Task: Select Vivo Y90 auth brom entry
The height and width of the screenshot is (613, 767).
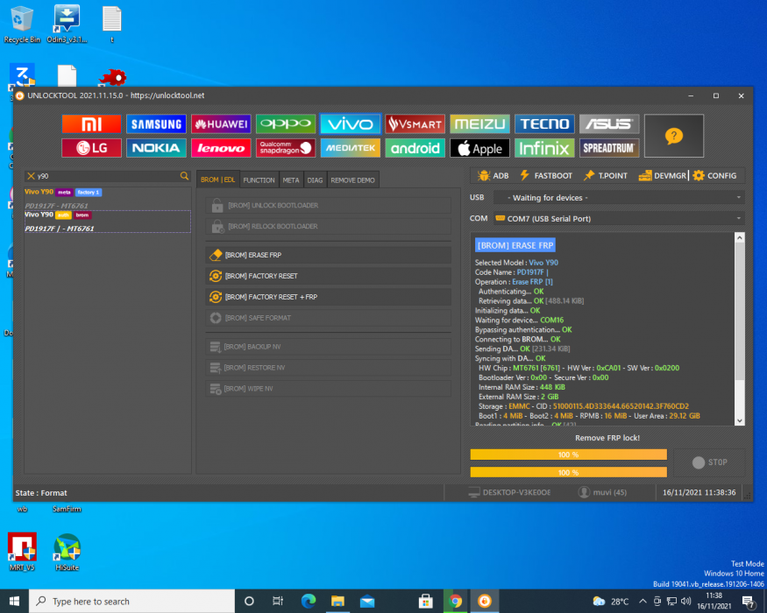Action: coord(108,222)
